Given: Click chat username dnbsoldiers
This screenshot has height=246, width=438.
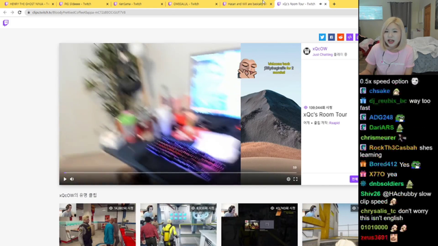Looking at the screenshot, I should (386, 184).
